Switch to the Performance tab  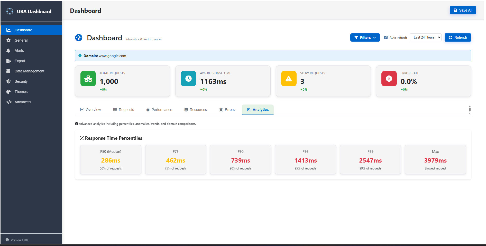159,110
